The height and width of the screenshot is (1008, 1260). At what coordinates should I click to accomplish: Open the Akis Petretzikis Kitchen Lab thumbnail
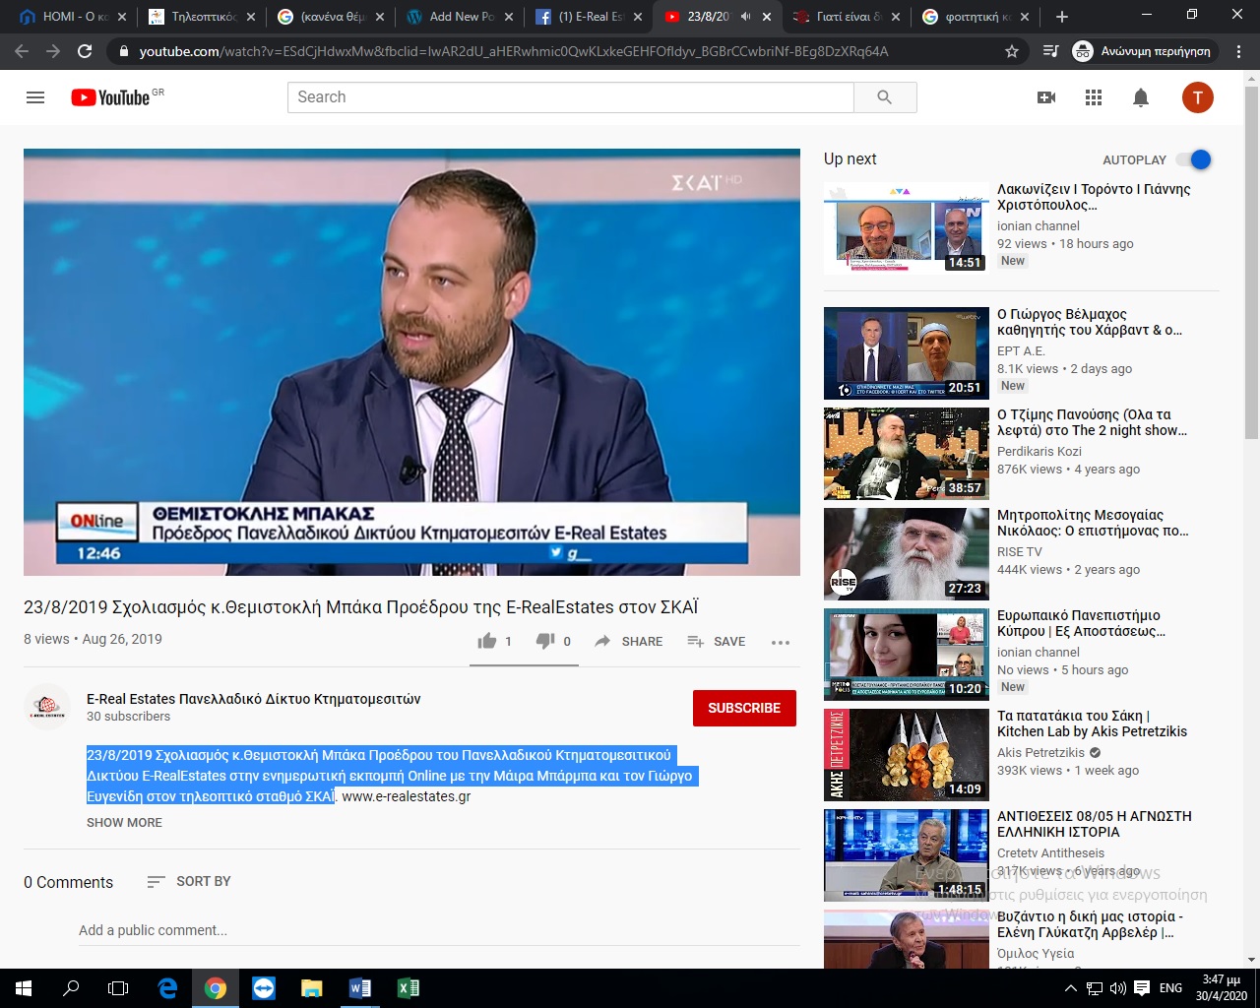[x=907, y=755]
